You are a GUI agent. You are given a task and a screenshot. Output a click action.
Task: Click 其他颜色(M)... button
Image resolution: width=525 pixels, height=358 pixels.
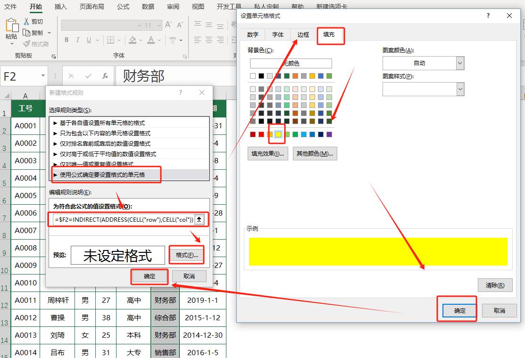tap(315, 153)
